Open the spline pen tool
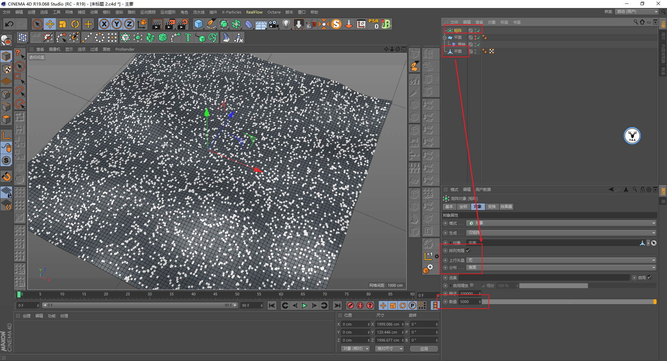The width and height of the screenshot is (667, 361). (211, 24)
